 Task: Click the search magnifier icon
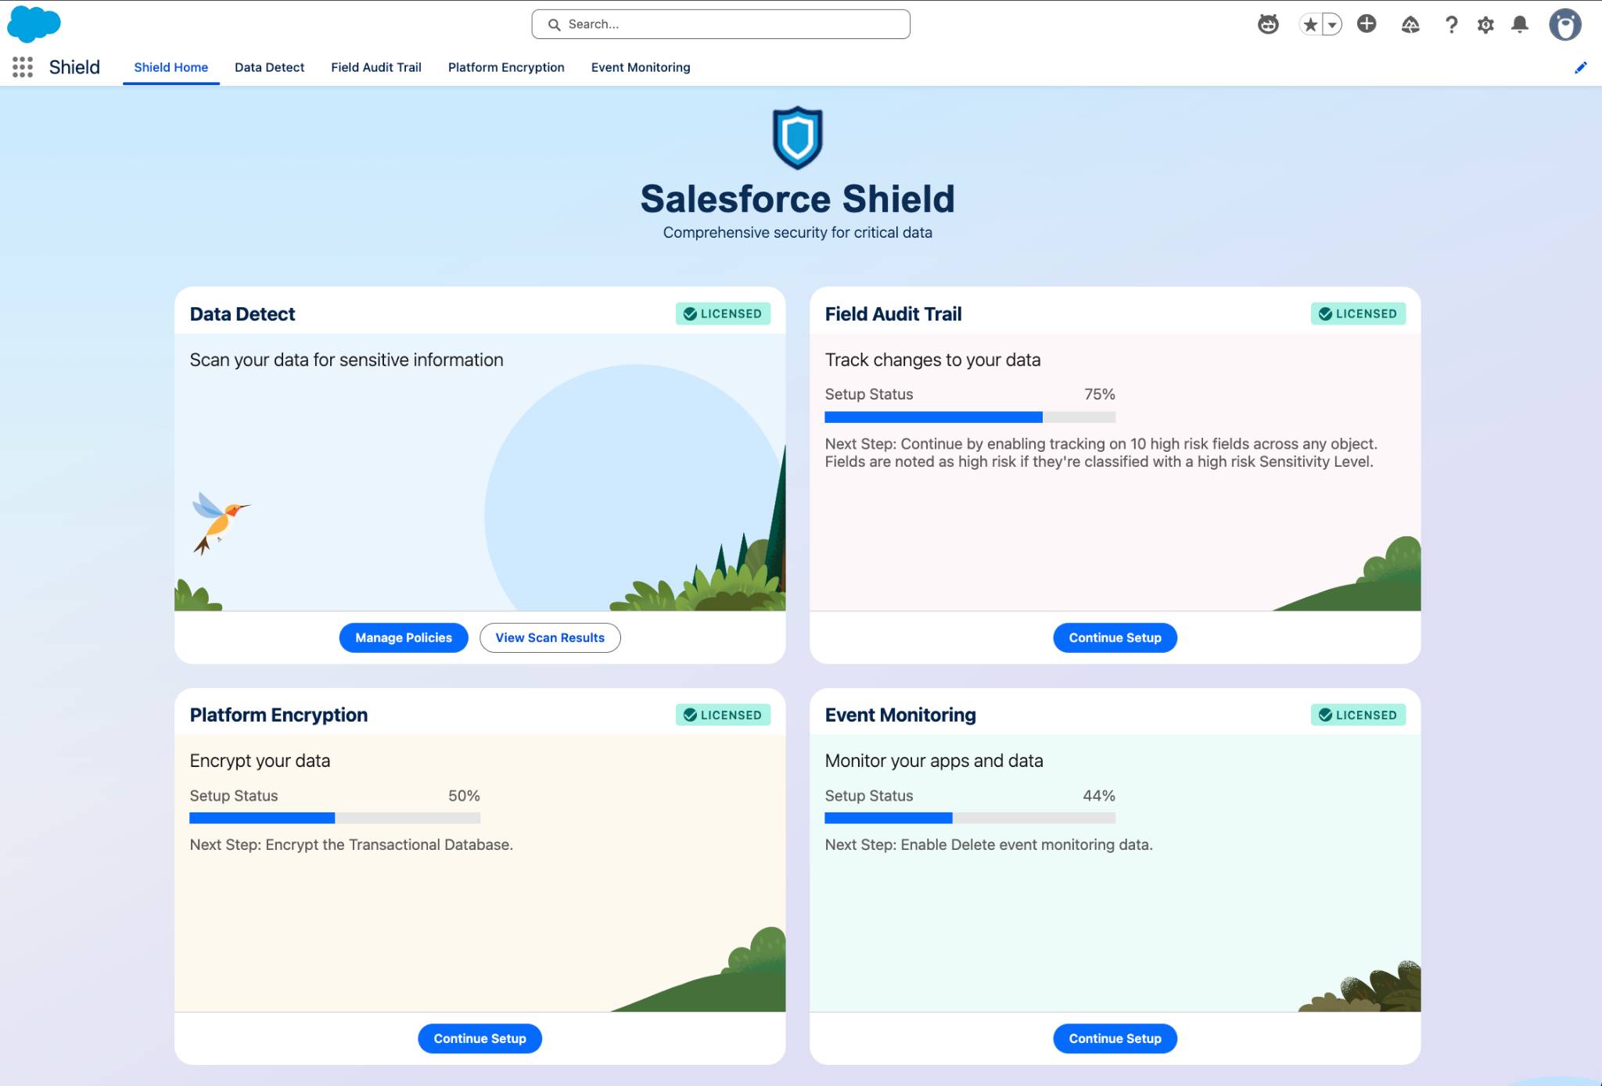pyautogui.click(x=554, y=25)
